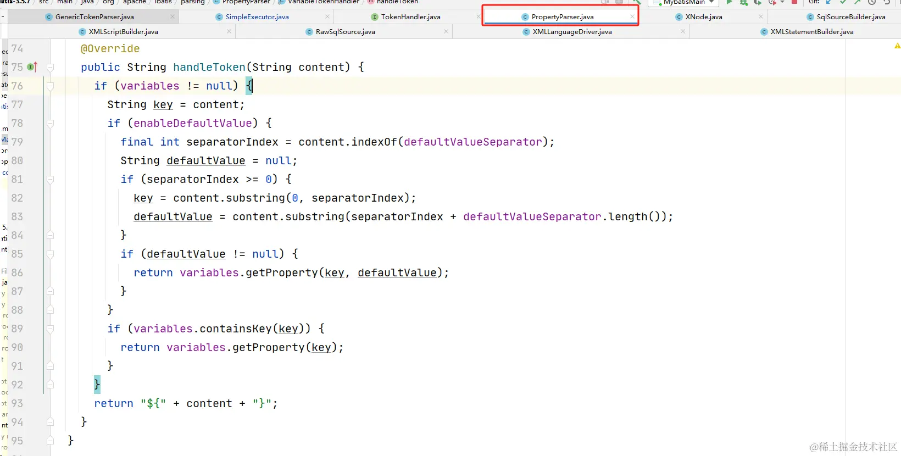Click the 'apache' breadcrumb in navigation bar
This screenshot has height=456, width=901.
click(x=135, y=2)
